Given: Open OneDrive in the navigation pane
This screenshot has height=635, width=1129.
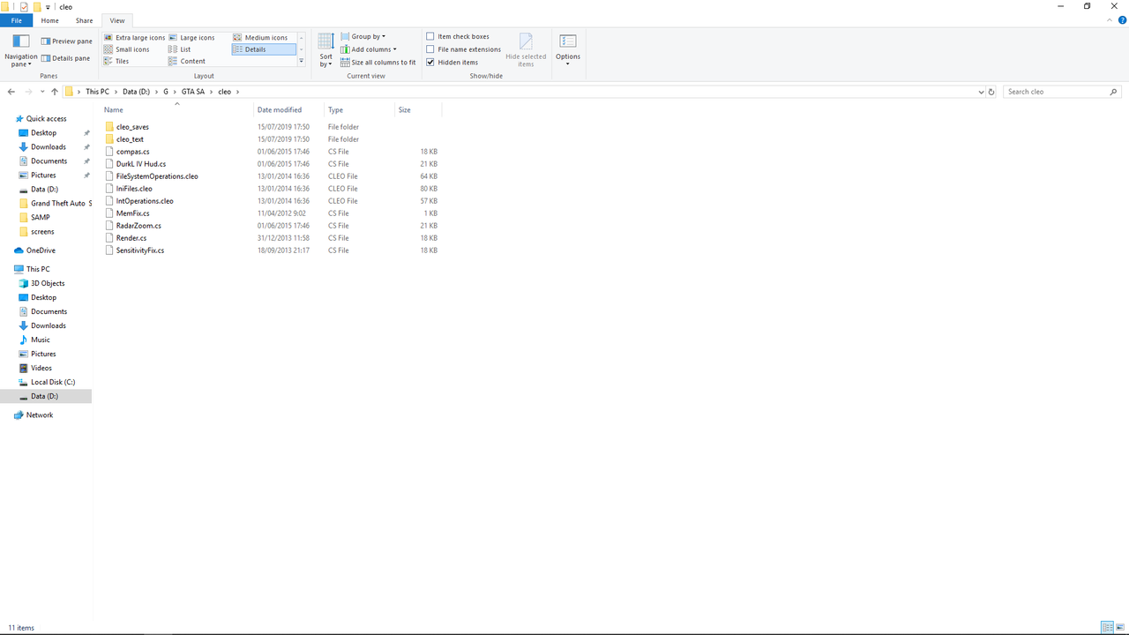Looking at the screenshot, I should pos(41,250).
